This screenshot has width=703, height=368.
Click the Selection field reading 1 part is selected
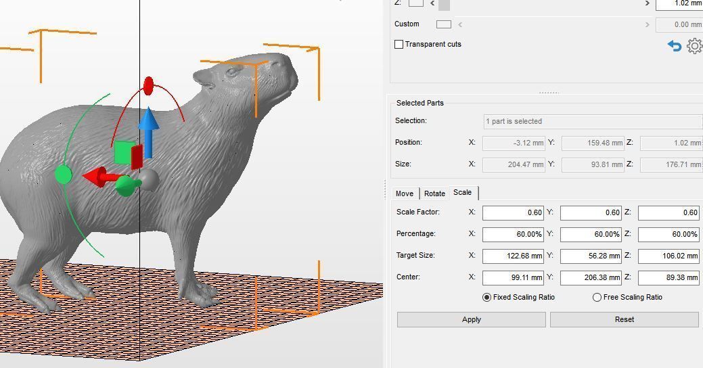(x=593, y=122)
